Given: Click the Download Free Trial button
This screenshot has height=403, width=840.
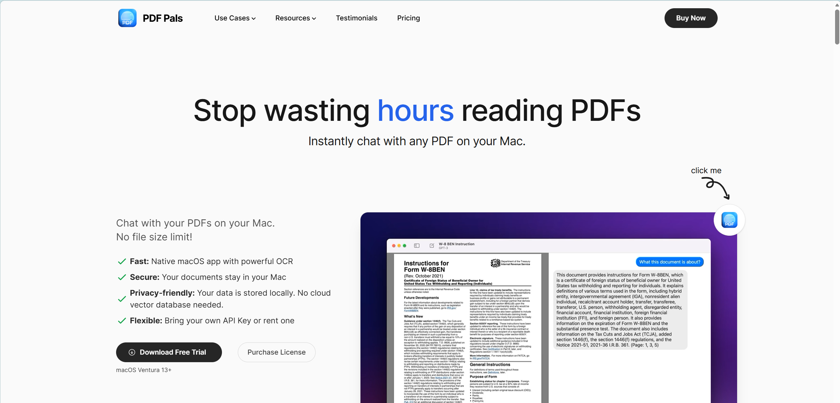Looking at the screenshot, I should pyautogui.click(x=169, y=352).
